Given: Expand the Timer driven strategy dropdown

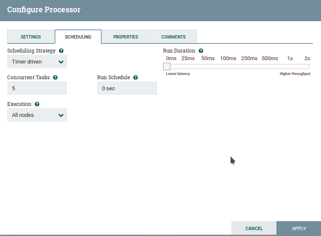Looking at the screenshot, I should coord(37,61).
